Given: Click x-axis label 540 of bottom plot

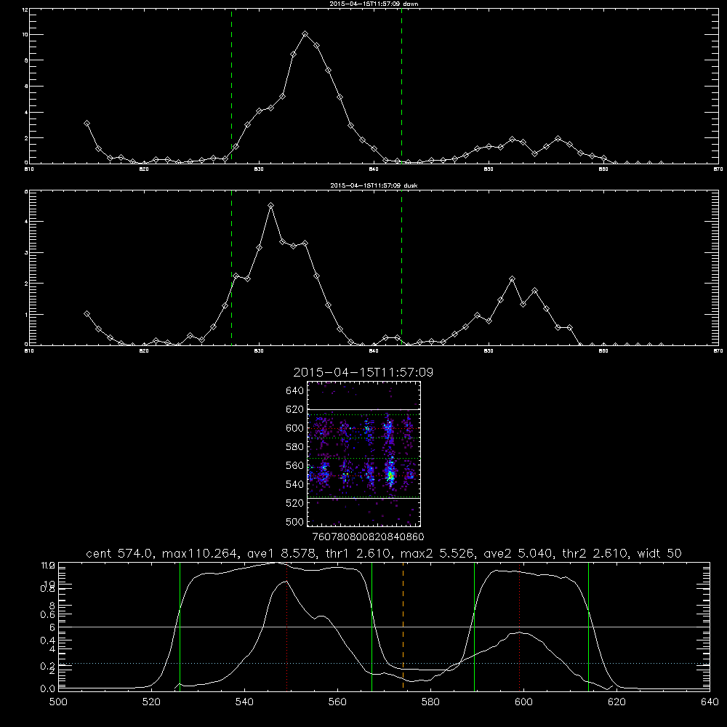Looking at the screenshot, I should tap(244, 702).
